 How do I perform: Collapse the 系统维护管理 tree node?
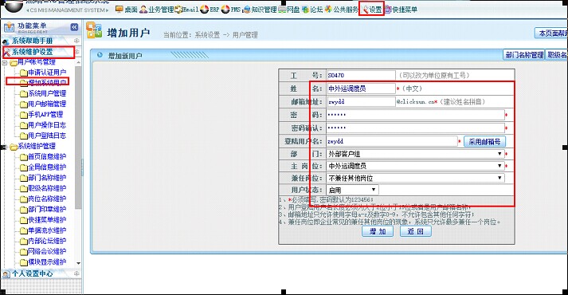pos(5,147)
